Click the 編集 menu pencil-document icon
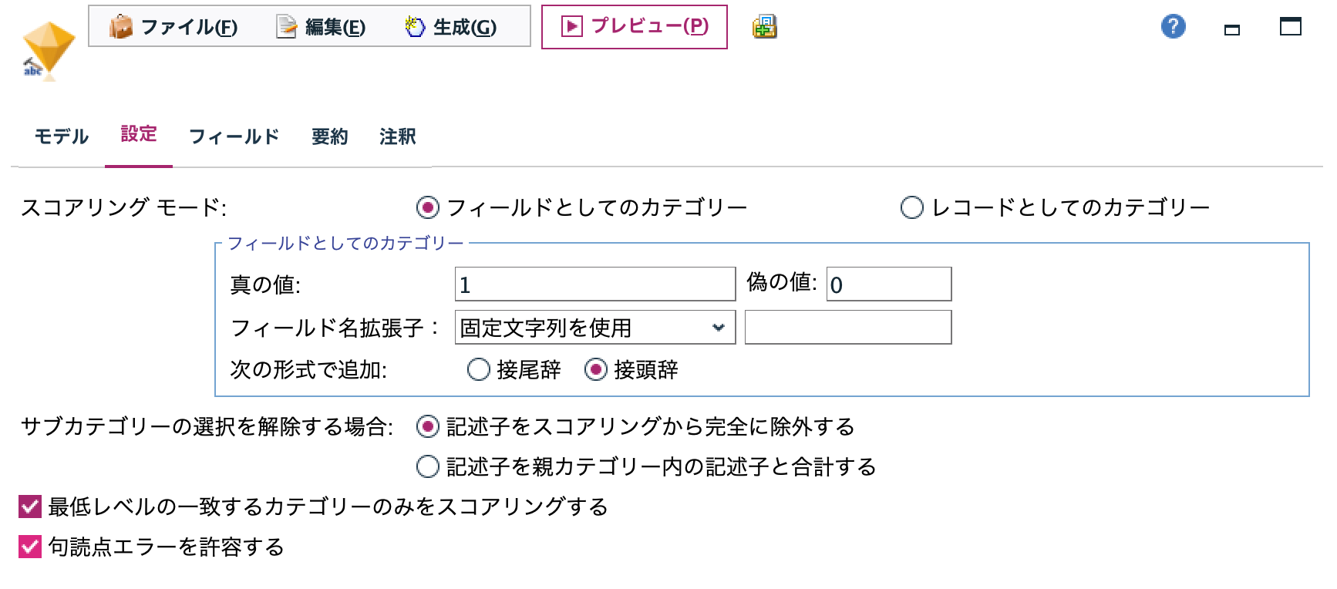The width and height of the screenshot is (1337, 589). click(285, 26)
